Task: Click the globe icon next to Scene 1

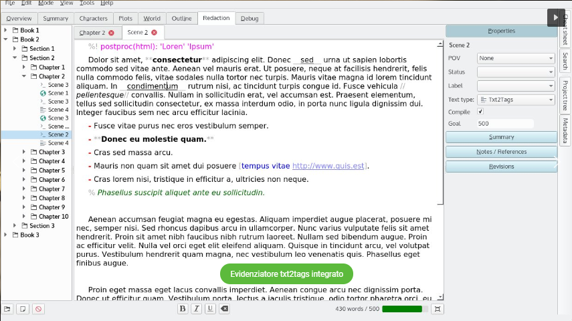Action: (43, 93)
